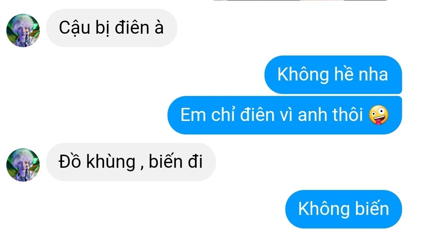
Task: Click the word "Đồ" in the gray message
Action: [x=70, y=161]
